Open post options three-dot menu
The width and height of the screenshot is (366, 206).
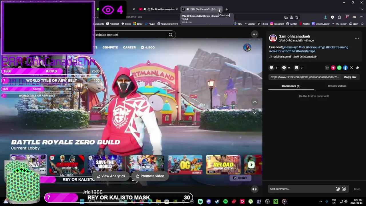(x=357, y=38)
